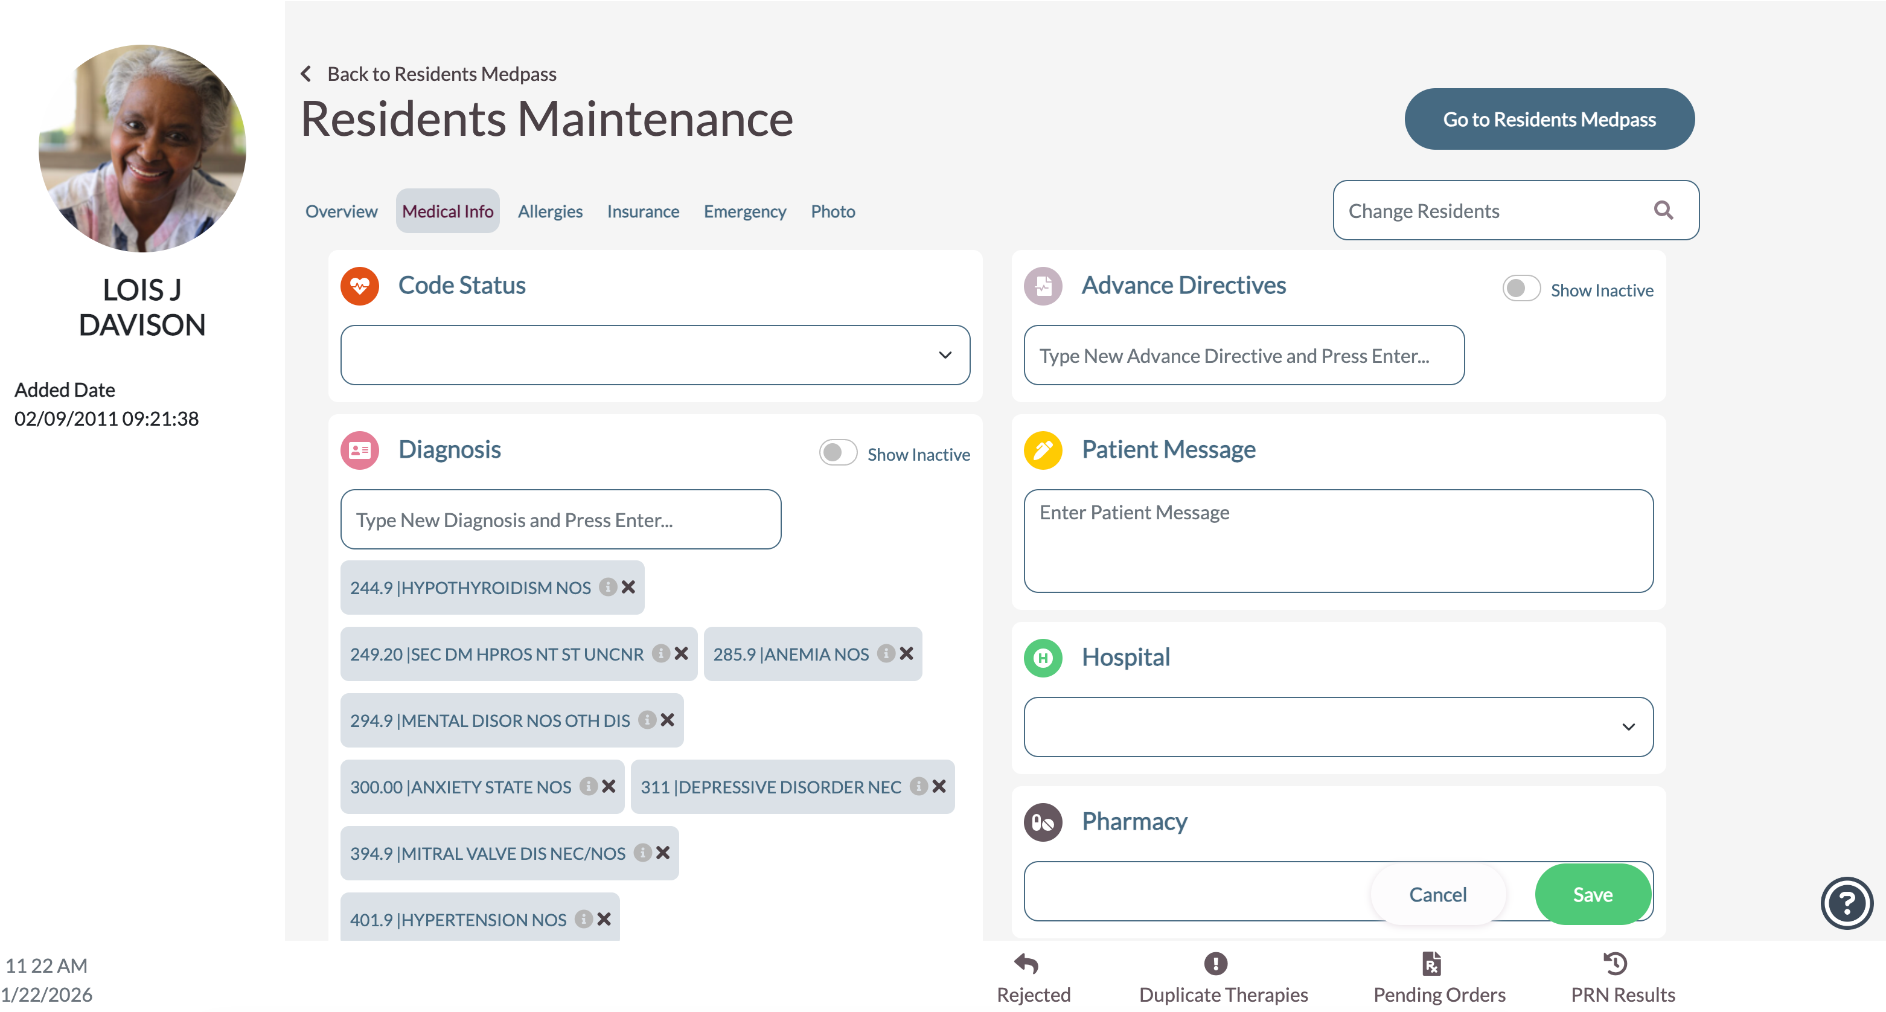Screen dimensions: 1886x1012
Task: Open Pending Orders
Action: tap(1431, 964)
